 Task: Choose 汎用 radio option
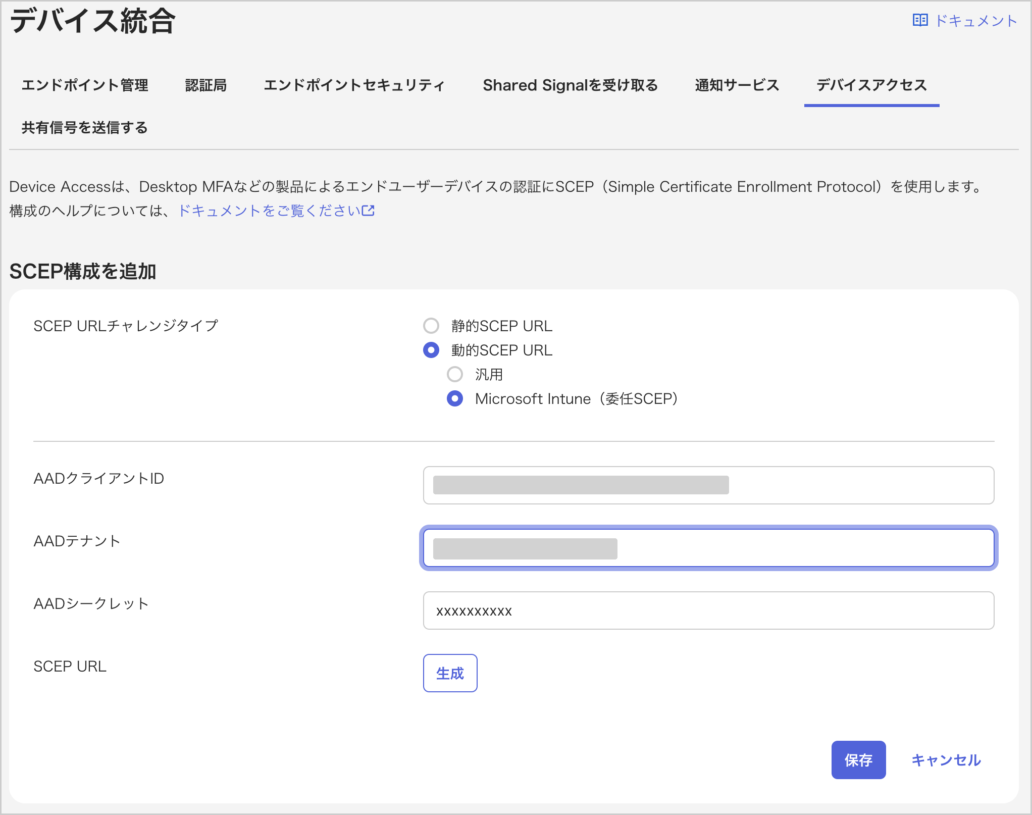[x=455, y=374]
